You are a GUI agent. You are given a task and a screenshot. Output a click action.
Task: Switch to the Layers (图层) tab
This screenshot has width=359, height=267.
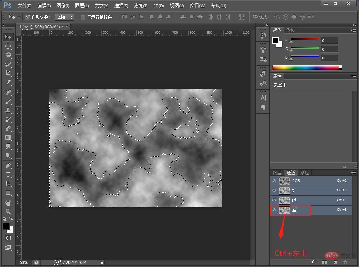tap(277, 173)
